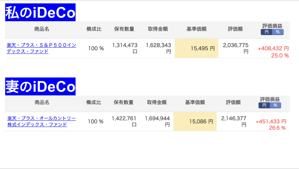The image size is (299, 169).
Task: Click the 2,036,775 円 評価額 value
Action: pos(236,48)
